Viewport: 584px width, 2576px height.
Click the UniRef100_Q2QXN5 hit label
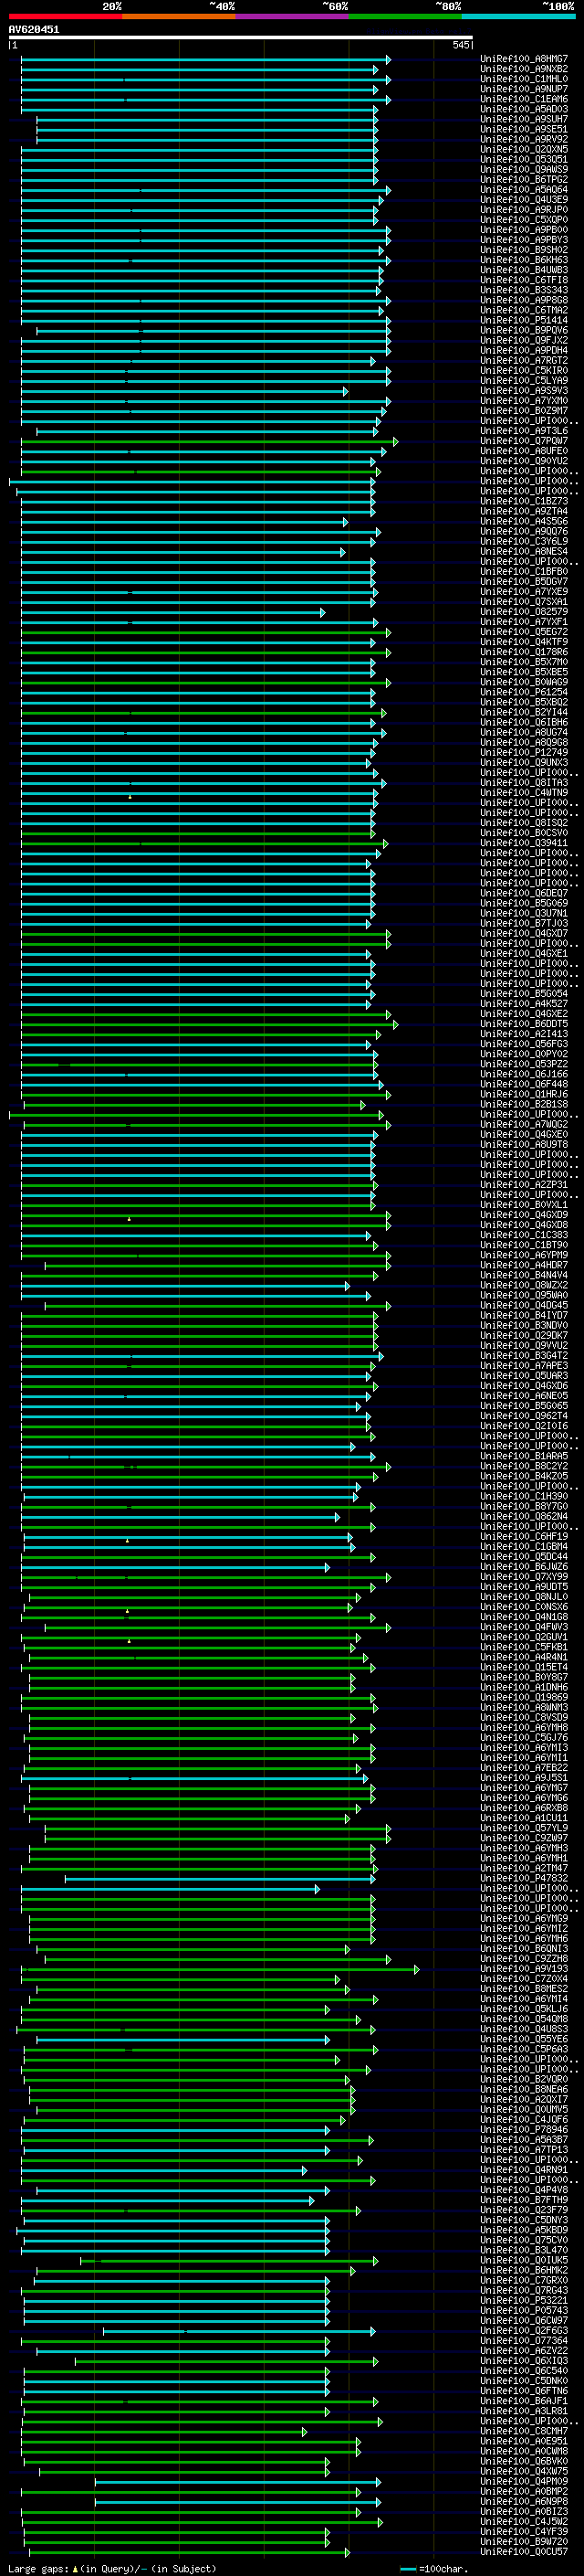[524, 150]
